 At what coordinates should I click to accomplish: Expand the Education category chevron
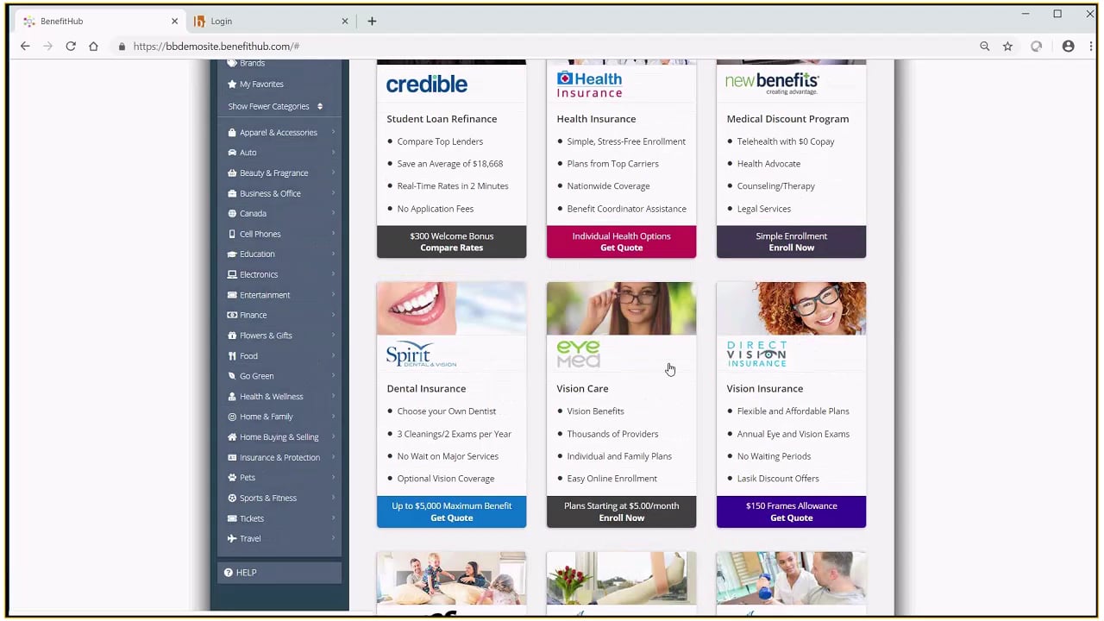click(333, 254)
